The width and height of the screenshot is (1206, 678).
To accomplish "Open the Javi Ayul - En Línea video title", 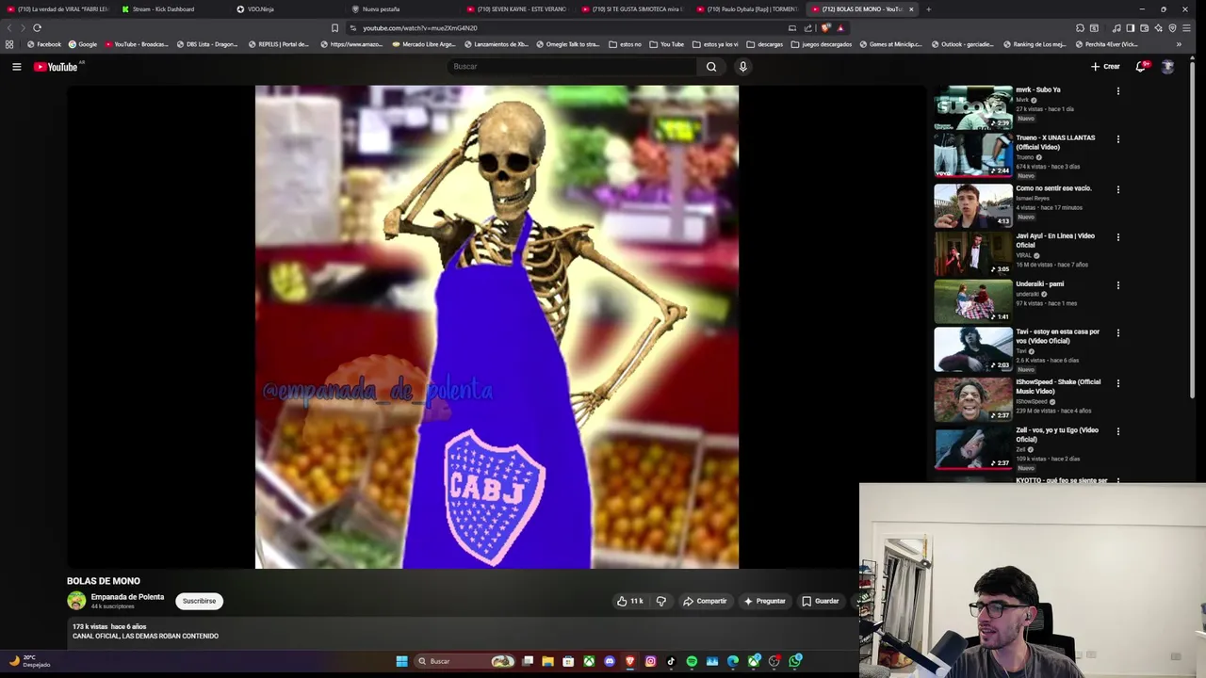I will pos(1054,240).
